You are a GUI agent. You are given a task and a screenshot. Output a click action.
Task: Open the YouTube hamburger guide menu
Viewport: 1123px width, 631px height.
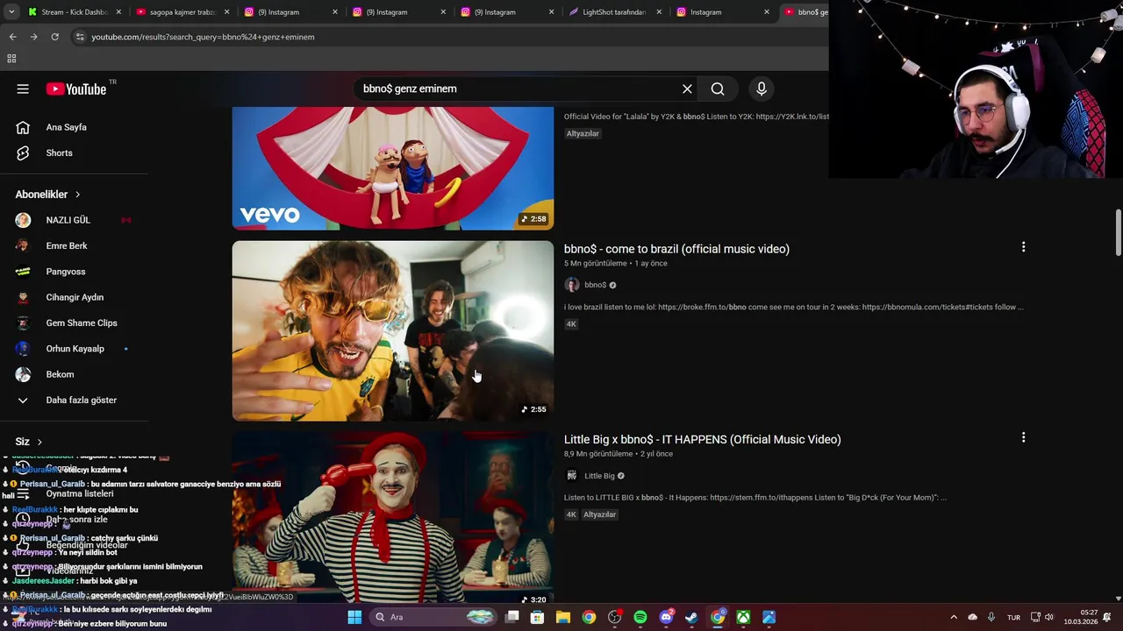pyautogui.click(x=23, y=89)
